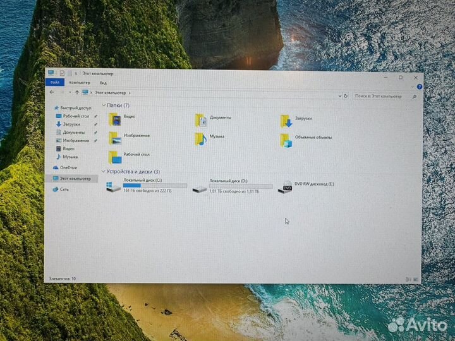Open the Рабочий стол folder icon in Папки
The height and width of the screenshot is (341, 455).
tap(115, 157)
